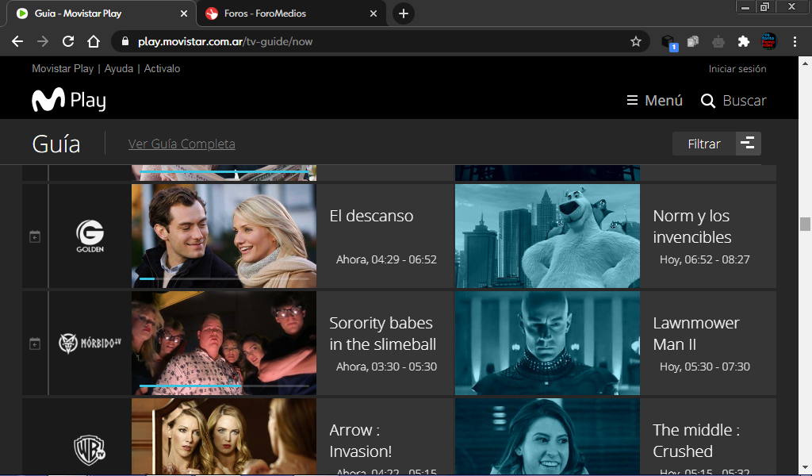Screen dimensions: 812x476
Task: Open the browser profile avatar
Action: pyautogui.click(x=768, y=41)
